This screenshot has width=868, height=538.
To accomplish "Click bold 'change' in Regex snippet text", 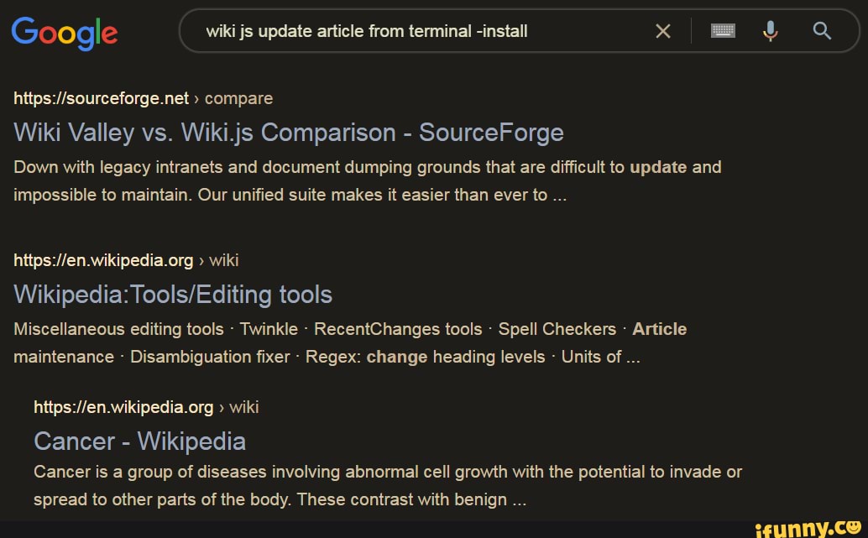I will (x=397, y=357).
